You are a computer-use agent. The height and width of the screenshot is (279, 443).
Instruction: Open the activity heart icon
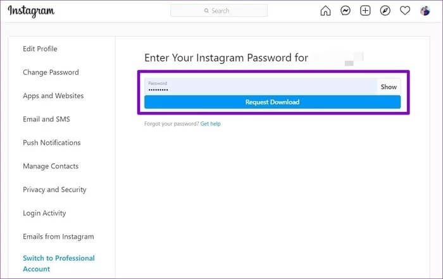(x=405, y=11)
